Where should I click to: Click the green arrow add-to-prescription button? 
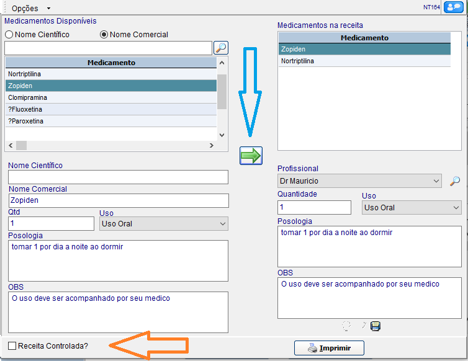pyautogui.click(x=251, y=156)
